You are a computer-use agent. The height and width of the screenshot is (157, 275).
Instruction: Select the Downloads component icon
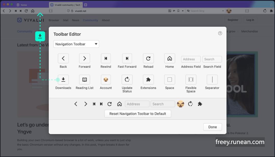point(63,80)
